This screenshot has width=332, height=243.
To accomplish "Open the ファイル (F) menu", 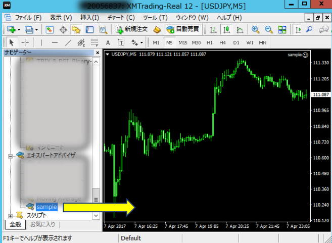I will (28, 18).
